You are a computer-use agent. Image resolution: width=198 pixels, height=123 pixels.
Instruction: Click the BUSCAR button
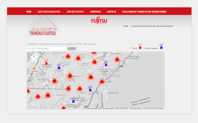pos(72,49)
